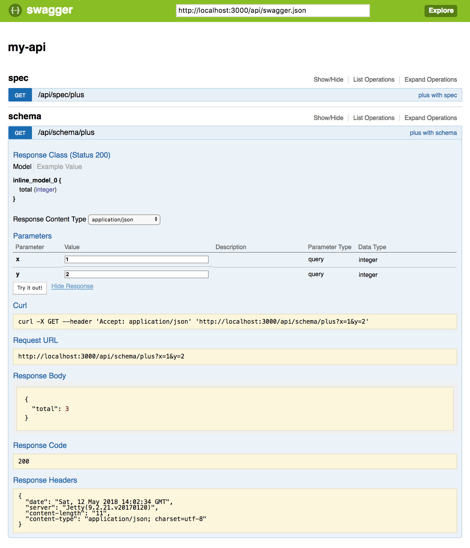470x548 pixels.
Task: Select the x parameter value field
Action: [136, 259]
